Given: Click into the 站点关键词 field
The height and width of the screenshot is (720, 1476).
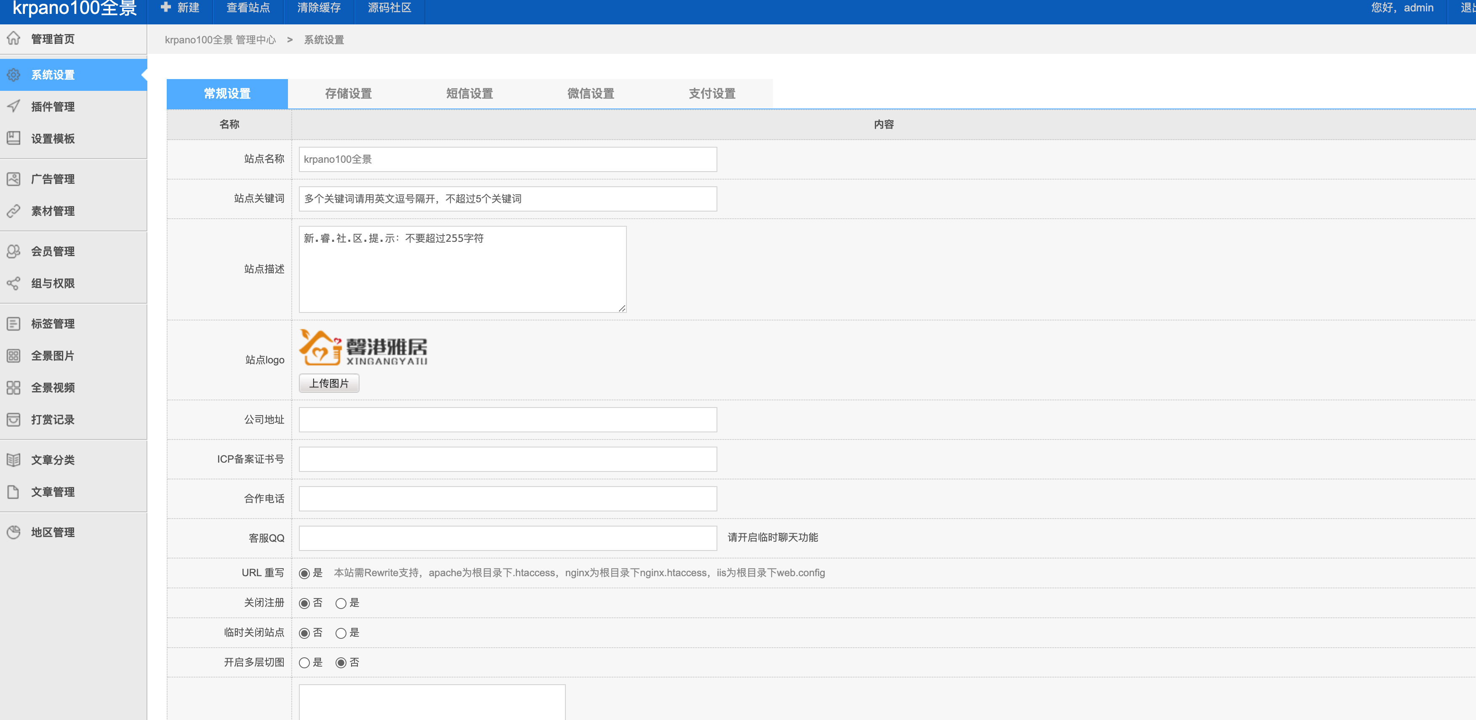Looking at the screenshot, I should click(x=508, y=199).
